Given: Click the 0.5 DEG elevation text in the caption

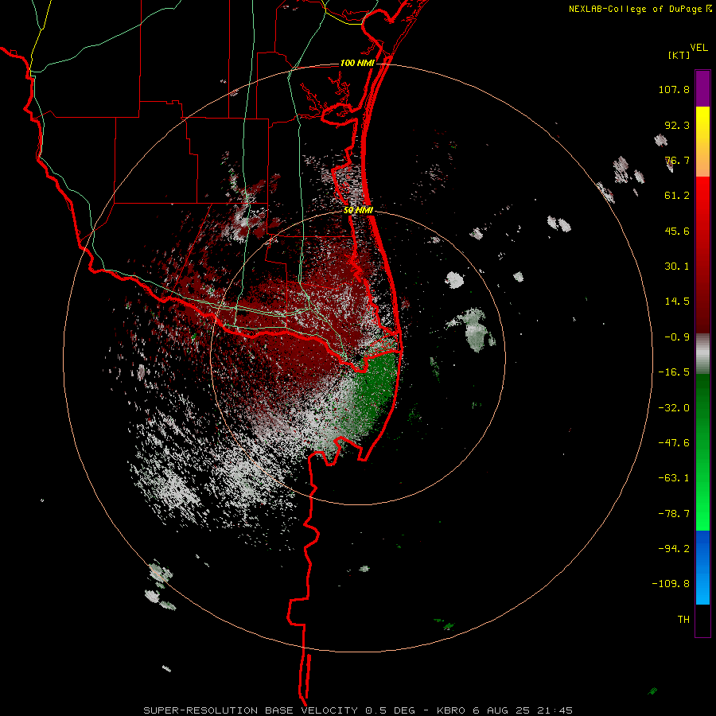Looking at the screenshot, I should tap(391, 710).
